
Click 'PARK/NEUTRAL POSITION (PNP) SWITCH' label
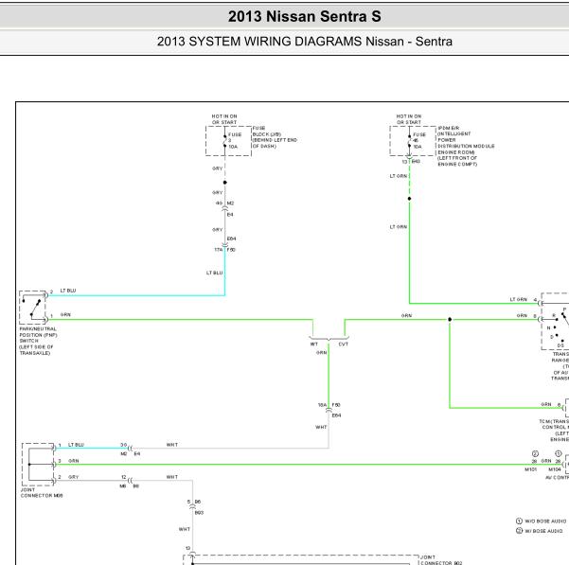tap(38, 341)
